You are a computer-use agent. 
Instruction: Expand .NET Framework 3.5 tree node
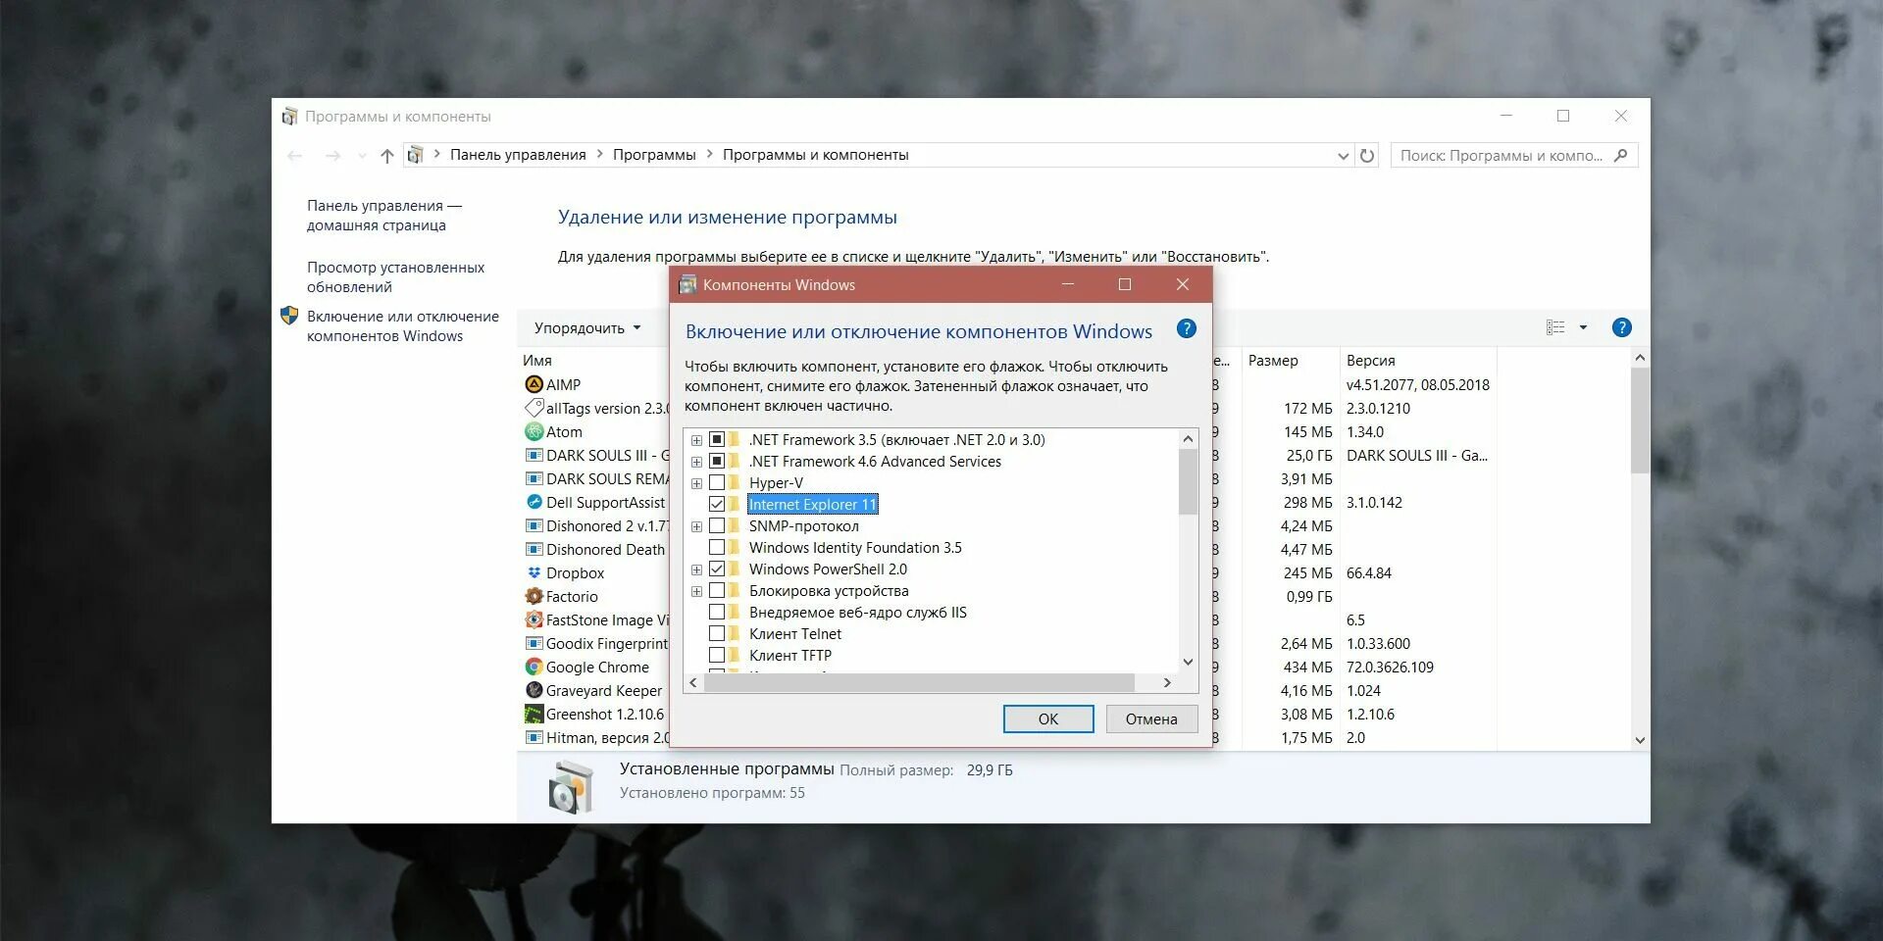tap(696, 440)
